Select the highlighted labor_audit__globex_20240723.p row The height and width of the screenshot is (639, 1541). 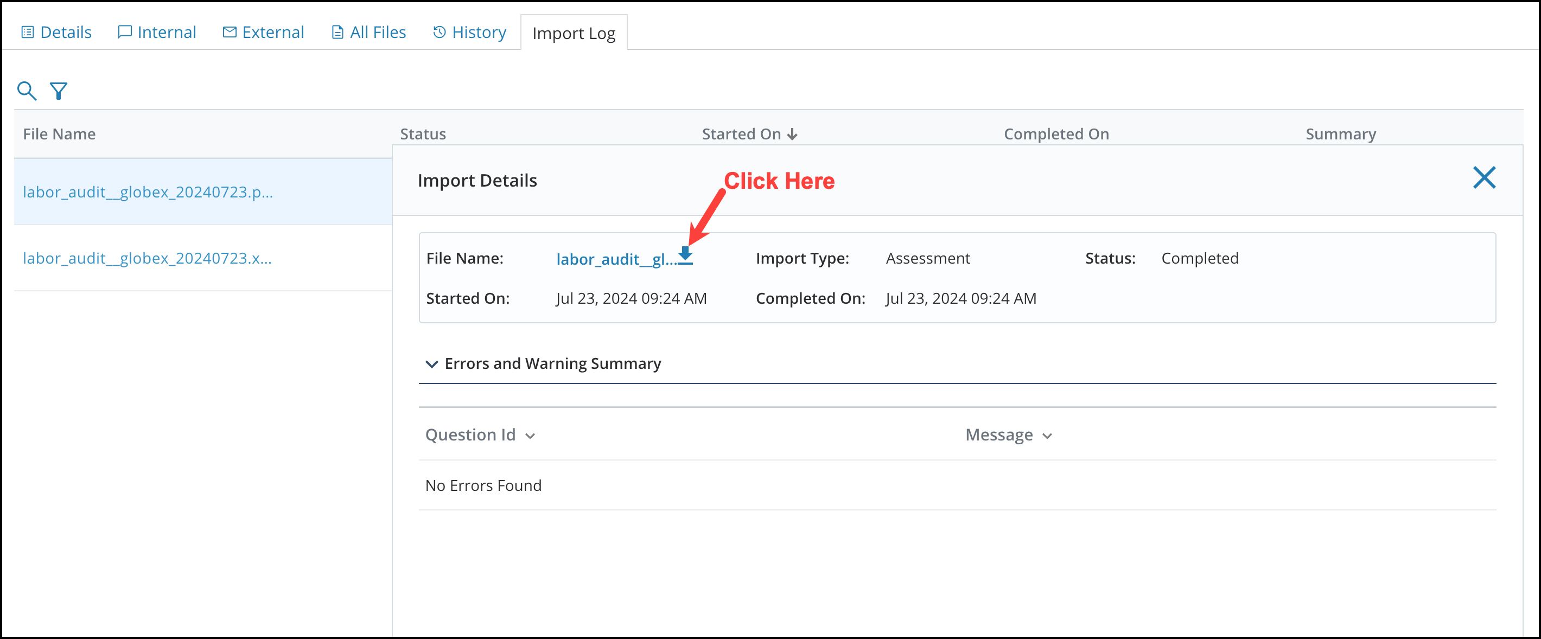click(148, 192)
